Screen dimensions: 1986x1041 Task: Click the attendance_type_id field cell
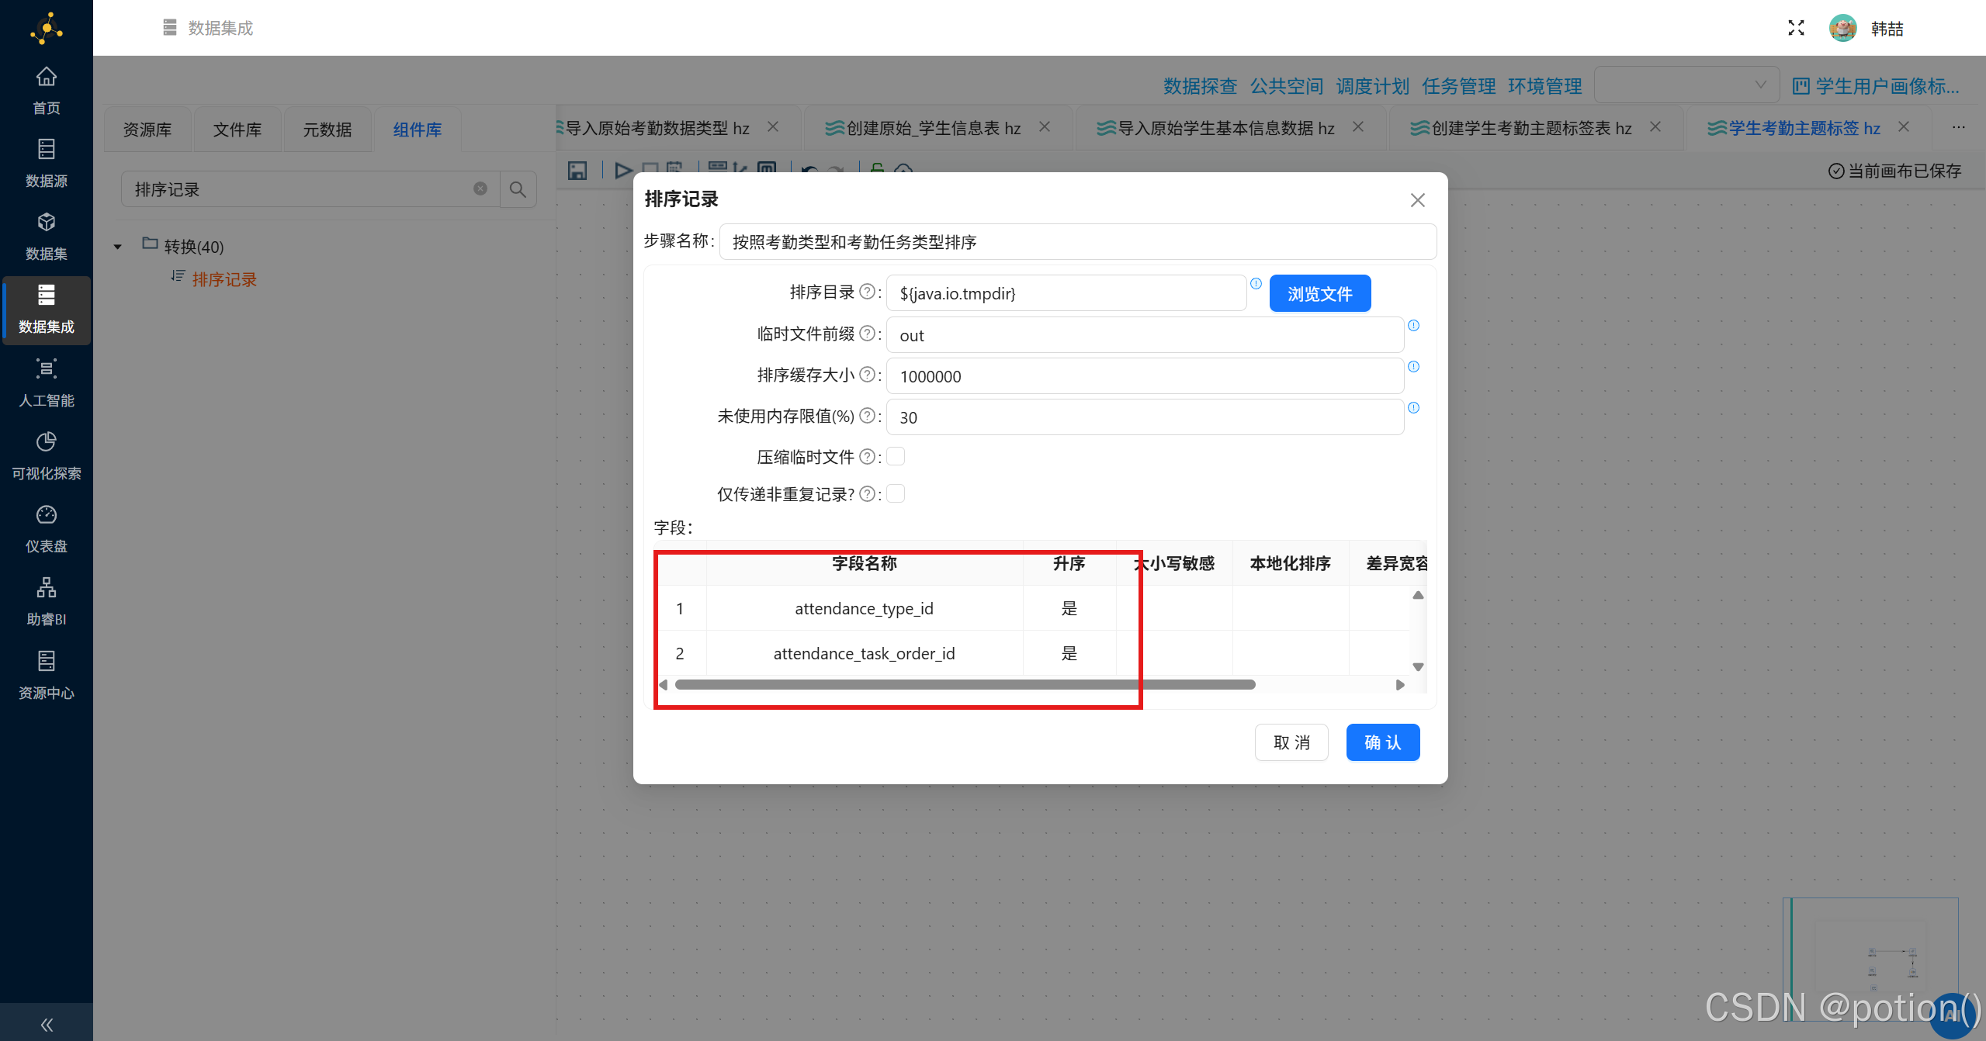(x=865, y=608)
